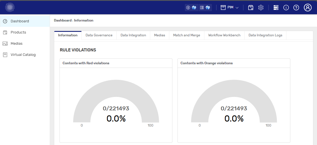Switch to the Data Governance tab

[x=99, y=35]
